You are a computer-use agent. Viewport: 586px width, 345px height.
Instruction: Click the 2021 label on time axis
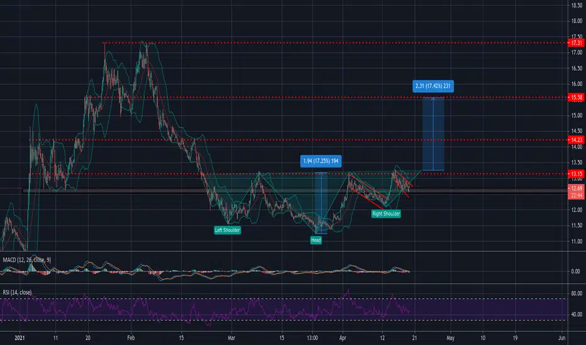pos(19,338)
